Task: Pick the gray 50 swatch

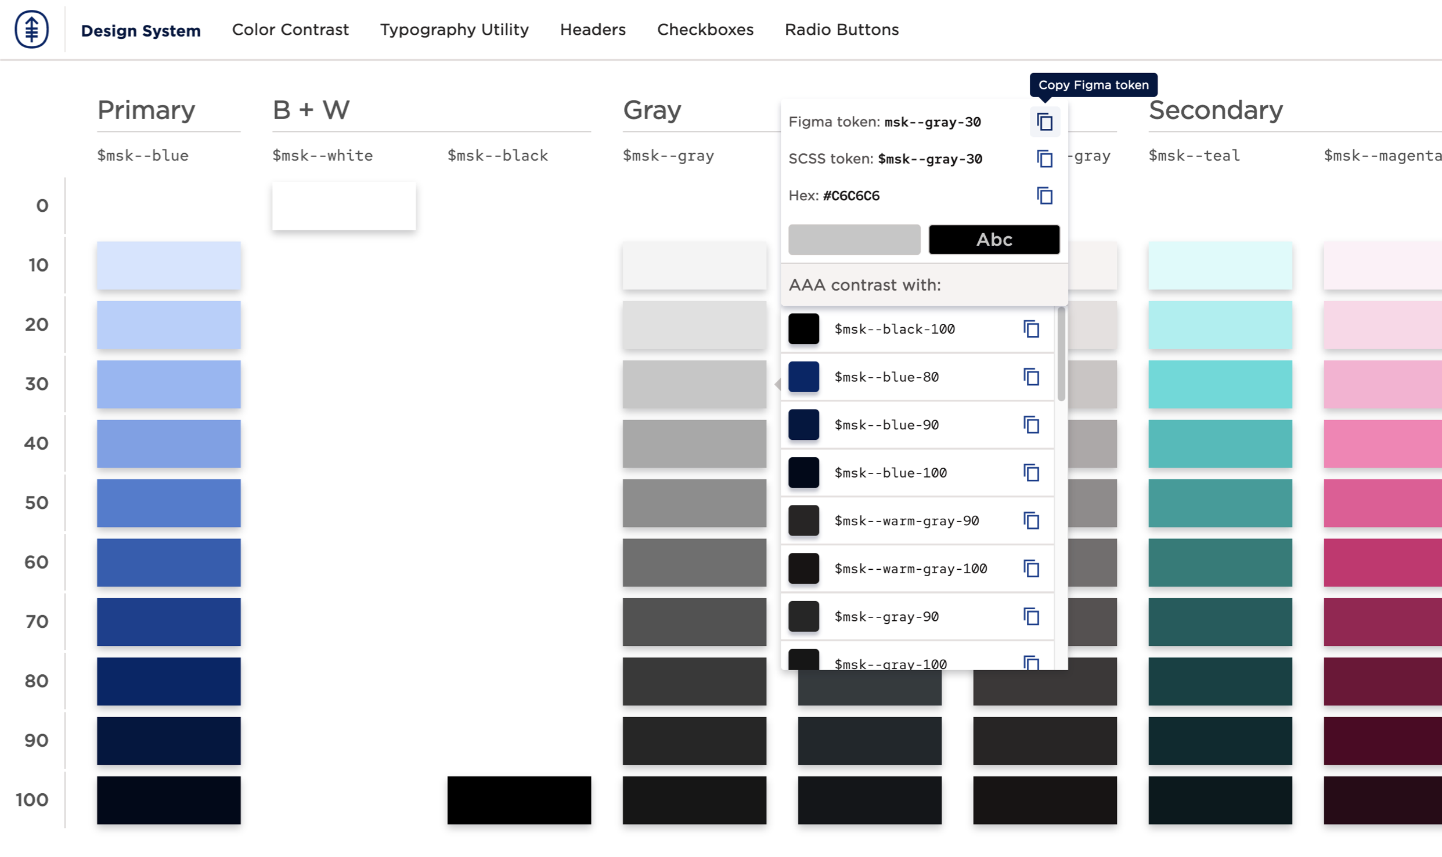Action: tap(694, 503)
